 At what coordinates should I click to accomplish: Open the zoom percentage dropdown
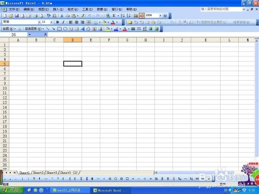(160, 16)
